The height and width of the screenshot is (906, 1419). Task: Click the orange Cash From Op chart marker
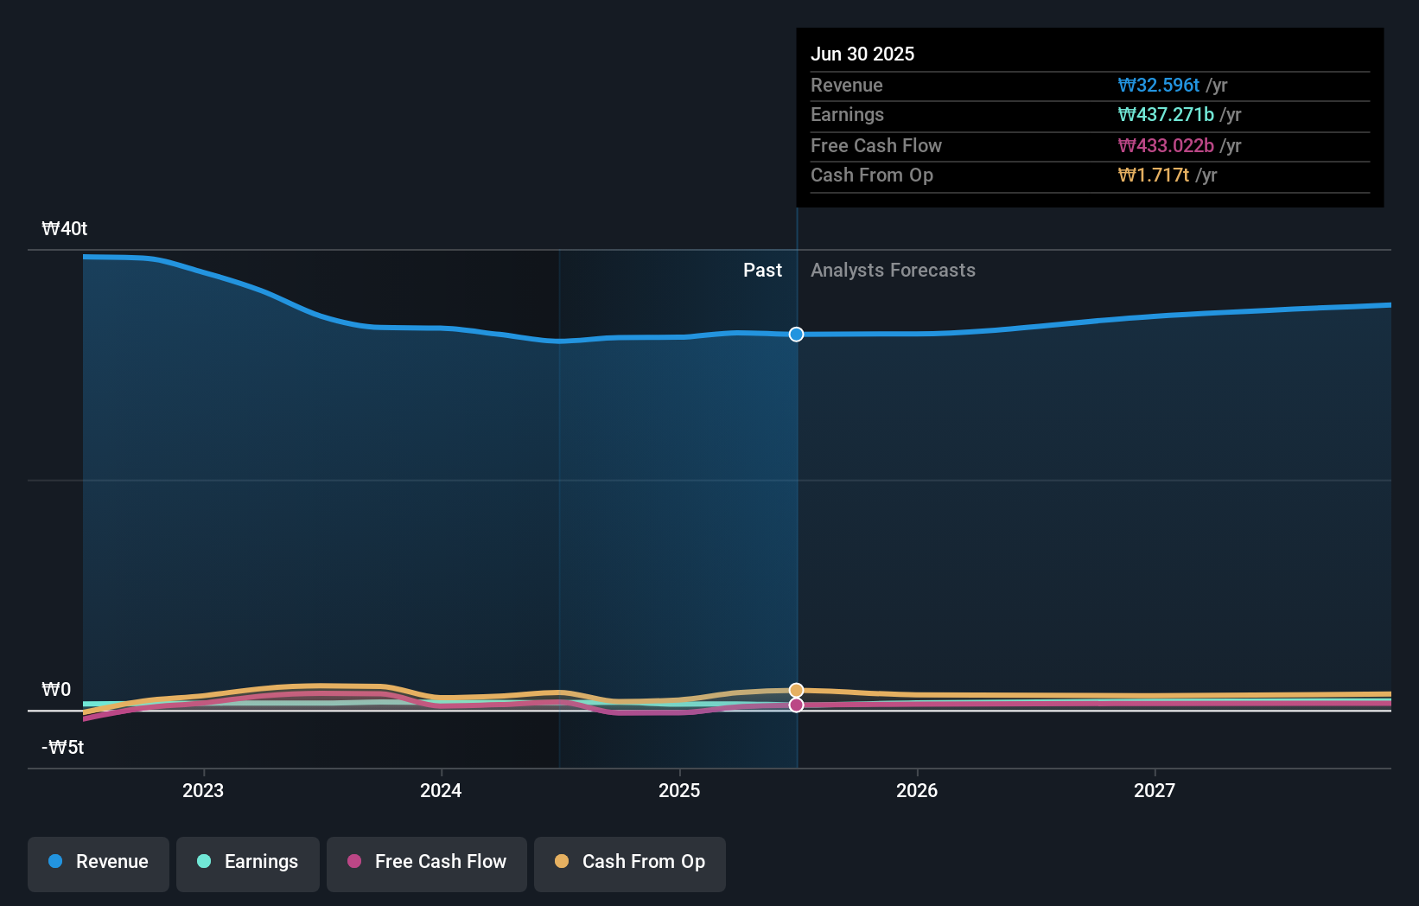click(796, 689)
